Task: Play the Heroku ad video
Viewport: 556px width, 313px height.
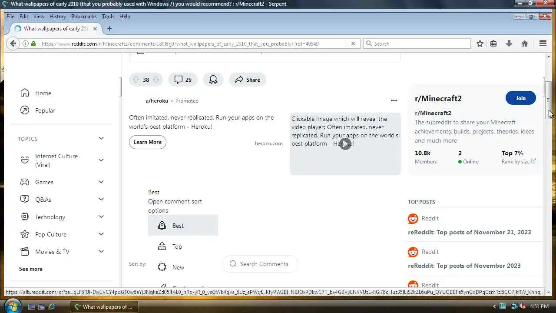Action: tap(345, 144)
